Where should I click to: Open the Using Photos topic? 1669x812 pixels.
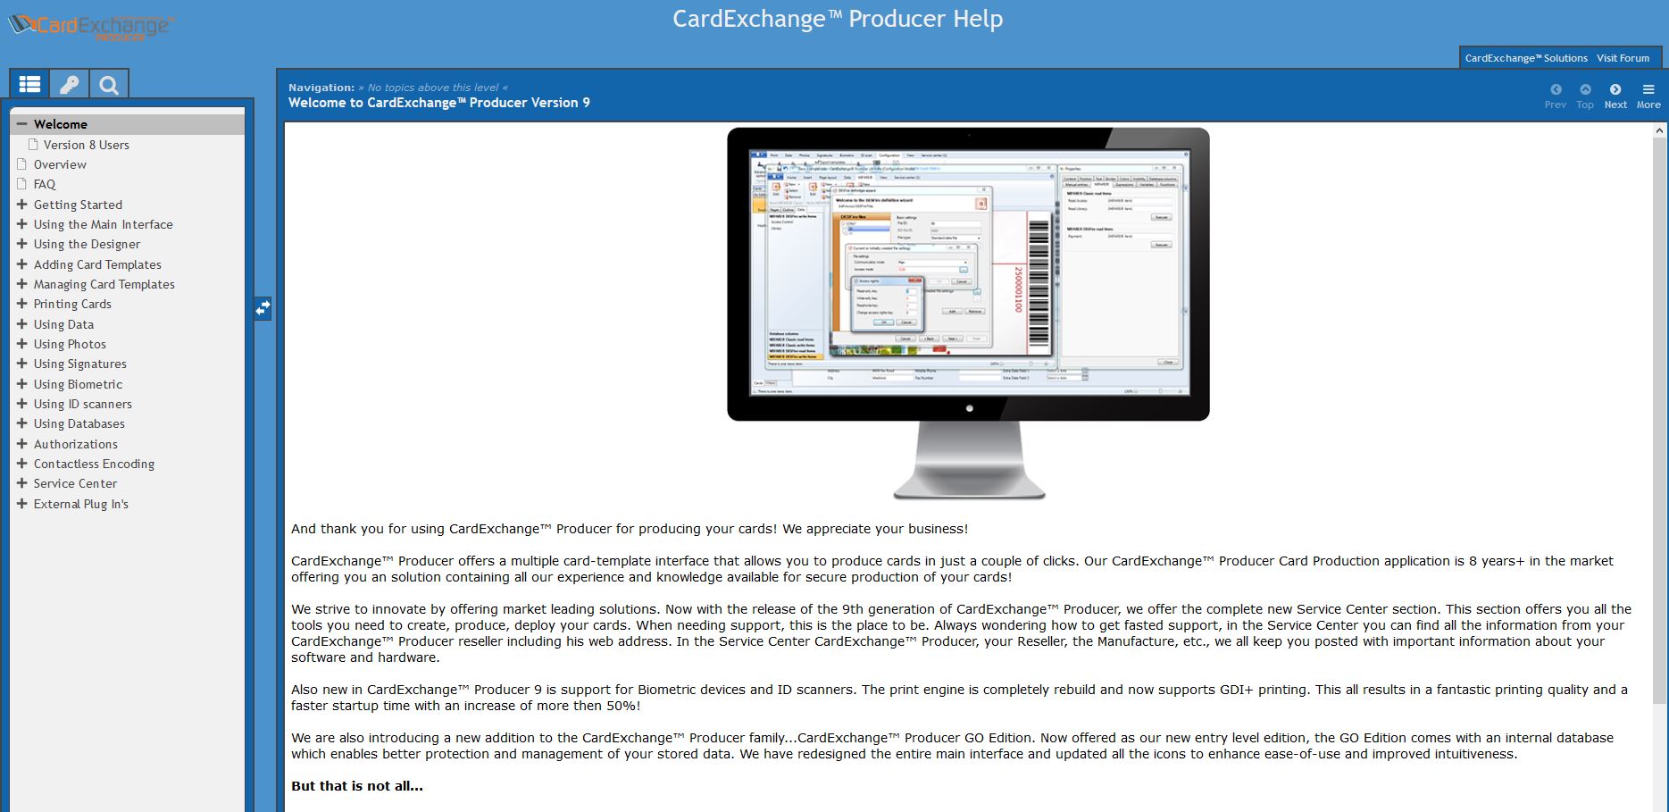click(x=70, y=344)
